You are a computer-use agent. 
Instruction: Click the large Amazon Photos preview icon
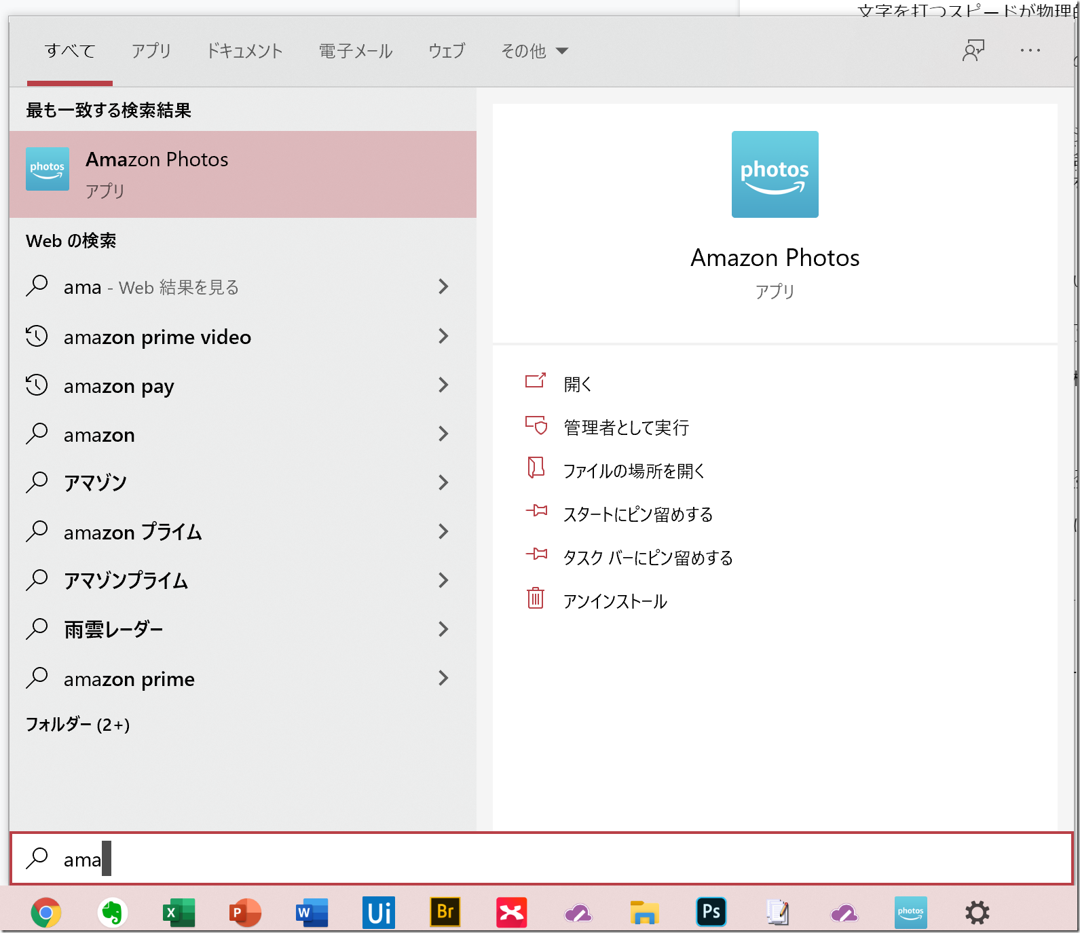[775, 174]
